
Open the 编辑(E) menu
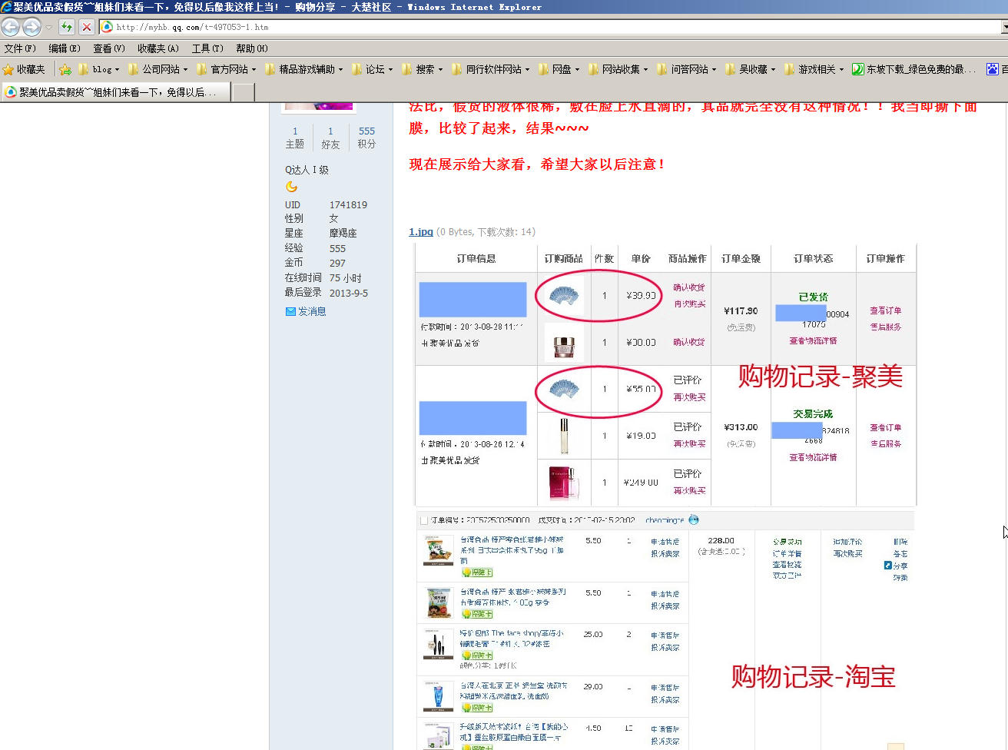[65, 48]
